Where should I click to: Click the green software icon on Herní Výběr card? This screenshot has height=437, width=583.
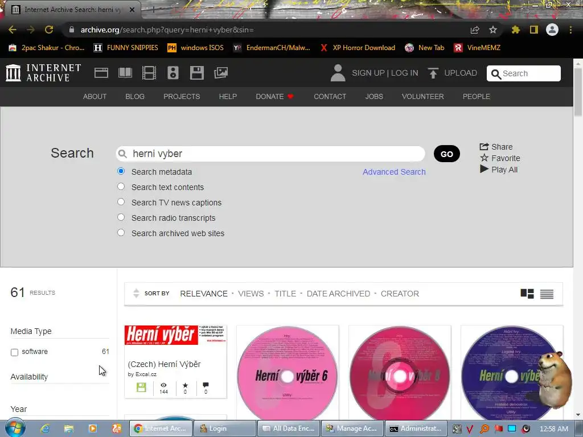141,387
